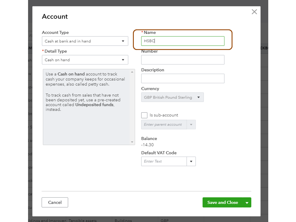The image size is (296, 222).
Task: Click the Default VAT Code text box
Action: coord(164,161)
